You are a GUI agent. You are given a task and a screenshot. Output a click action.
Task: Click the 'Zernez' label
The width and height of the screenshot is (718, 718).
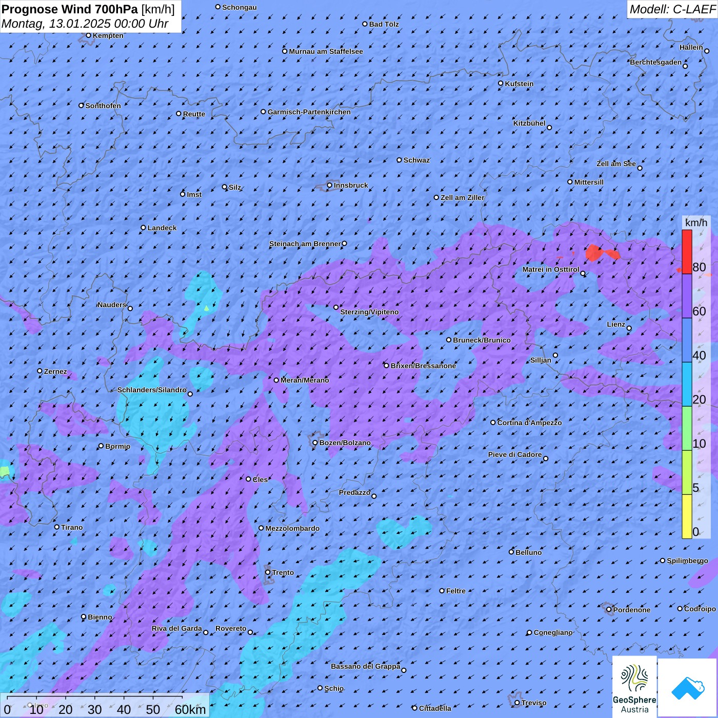[x=55, y=371]
